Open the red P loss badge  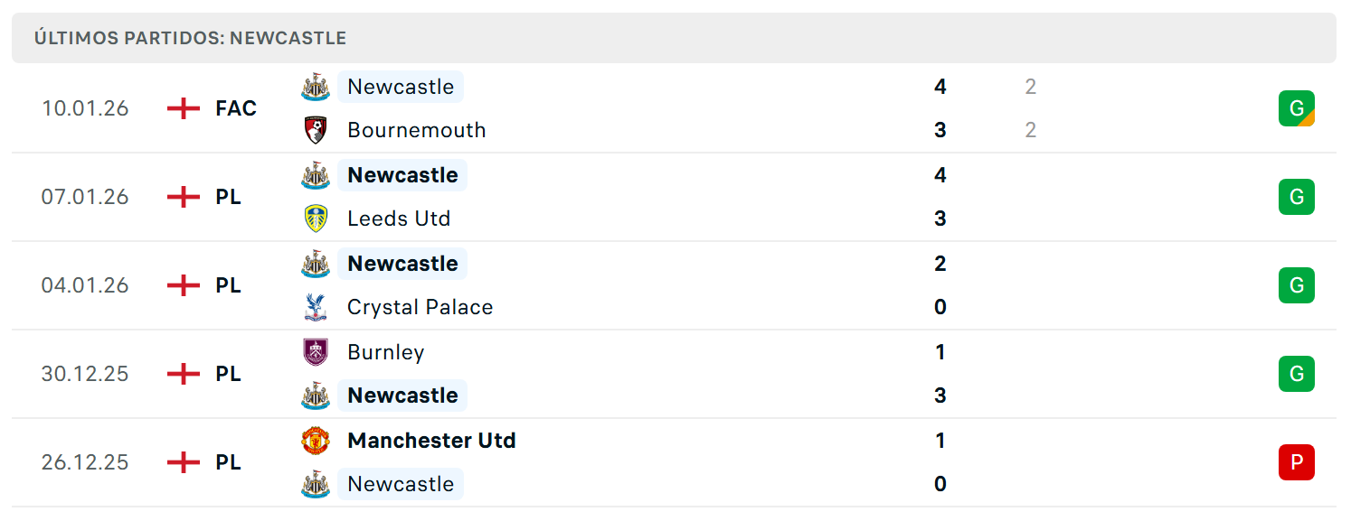1297,462
